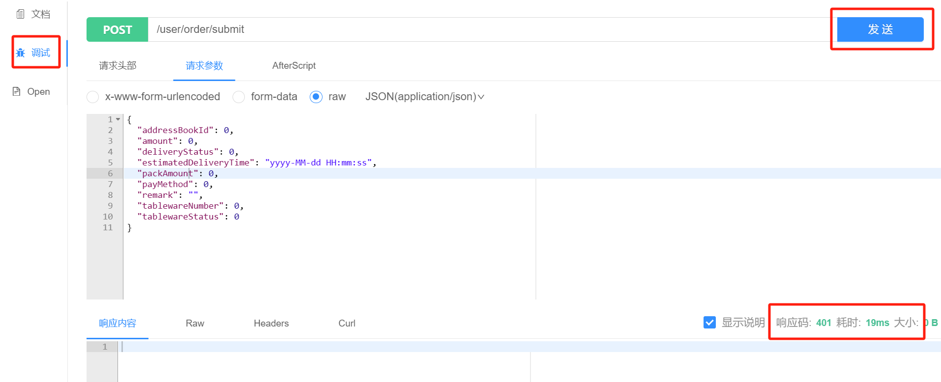The height and width of the screenshot is (382, 941).
Task: Click the "tablewareNumber" line in editor
Action: pos(190,206)
